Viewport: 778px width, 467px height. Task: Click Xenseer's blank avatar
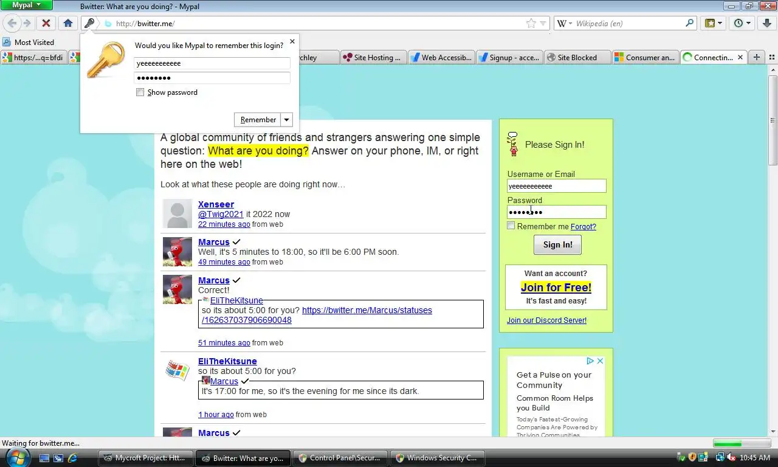pyautogui.click(x=177, y=214)
